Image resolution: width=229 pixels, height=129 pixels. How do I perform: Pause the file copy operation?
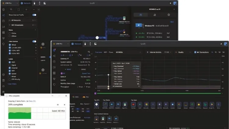(x=58, y=104)
